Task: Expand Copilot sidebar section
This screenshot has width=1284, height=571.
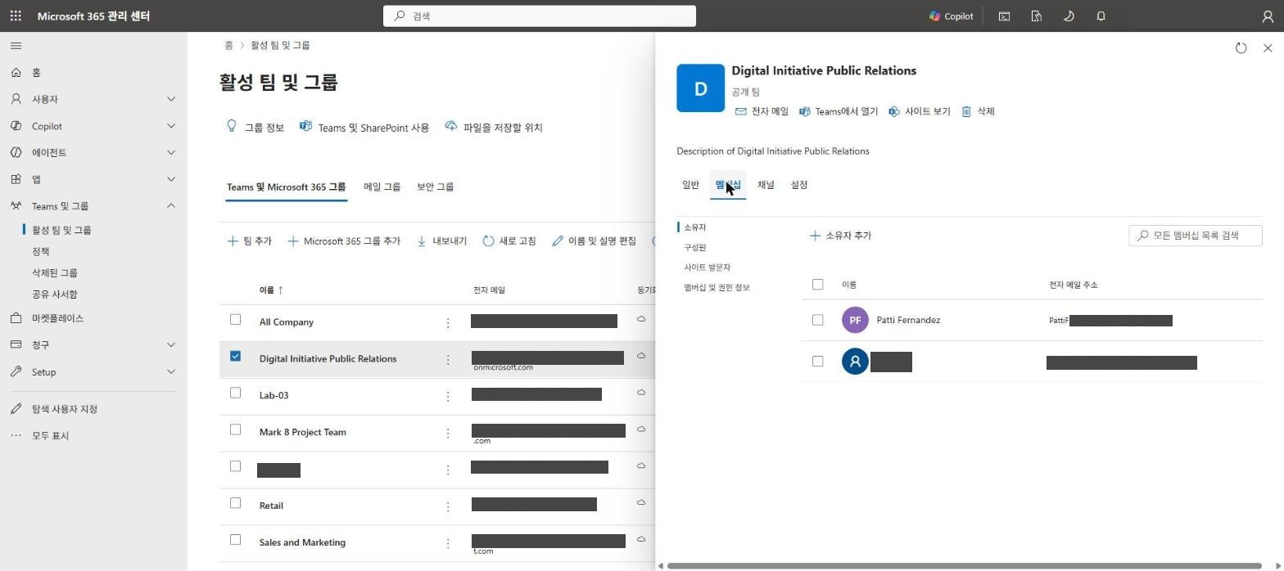Action: (93, 126)
